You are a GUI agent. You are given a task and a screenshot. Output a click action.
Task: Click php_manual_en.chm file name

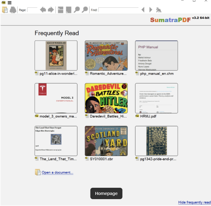(157, 74)
